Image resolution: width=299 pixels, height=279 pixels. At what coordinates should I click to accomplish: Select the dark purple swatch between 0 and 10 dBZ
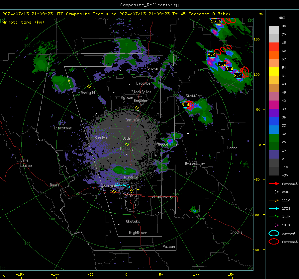(x=274, y=155)
